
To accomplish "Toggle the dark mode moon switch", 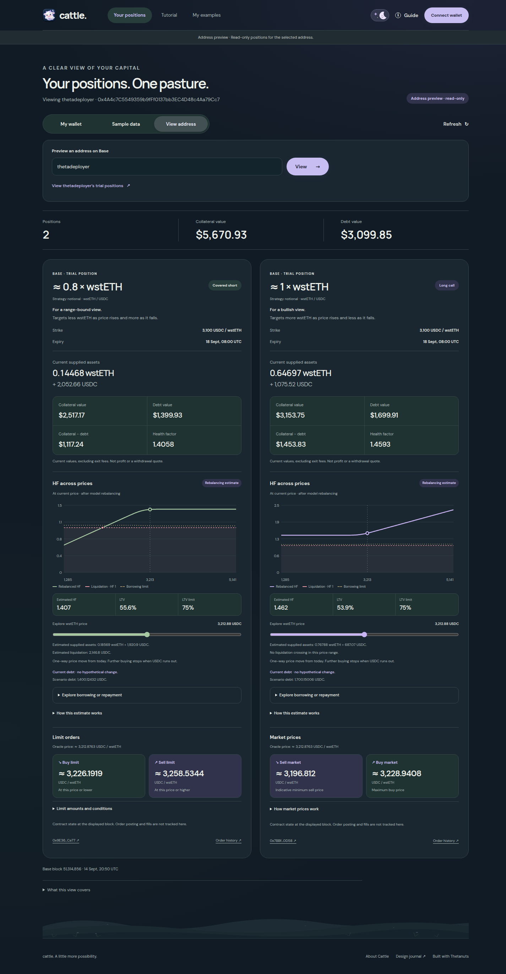I will click(380, 15).
